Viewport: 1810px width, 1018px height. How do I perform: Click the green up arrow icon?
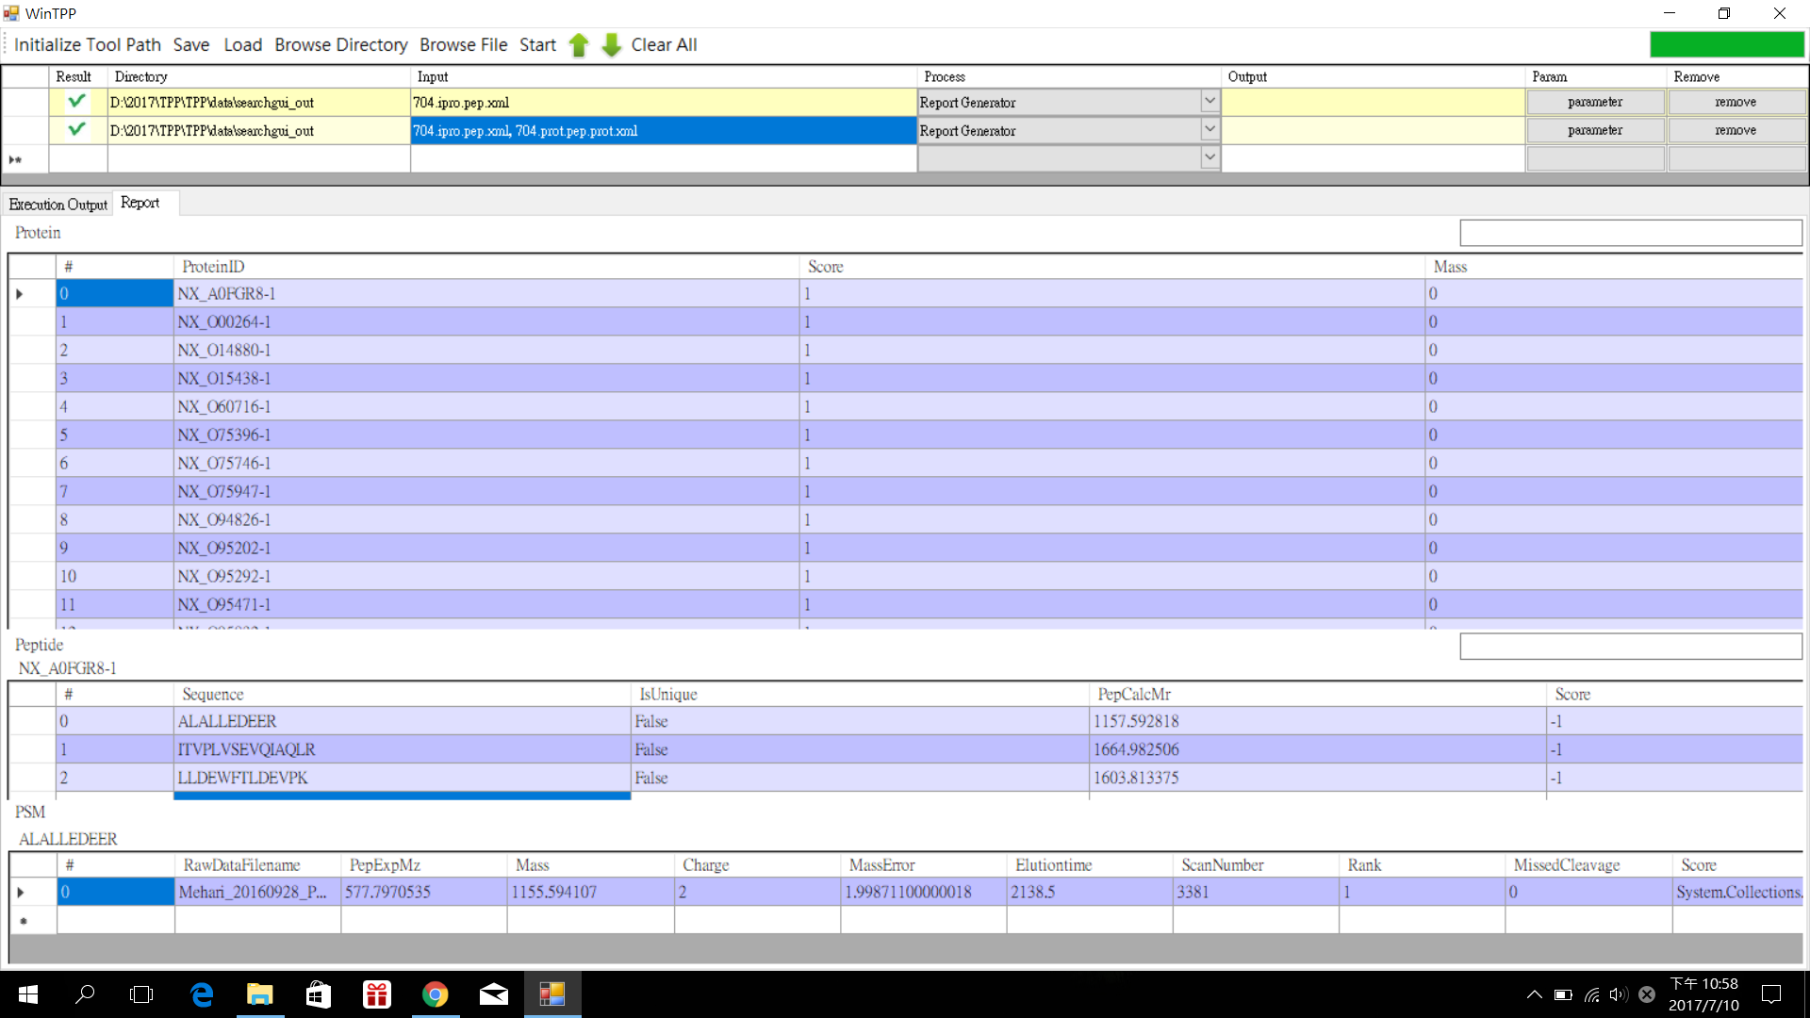579,45
